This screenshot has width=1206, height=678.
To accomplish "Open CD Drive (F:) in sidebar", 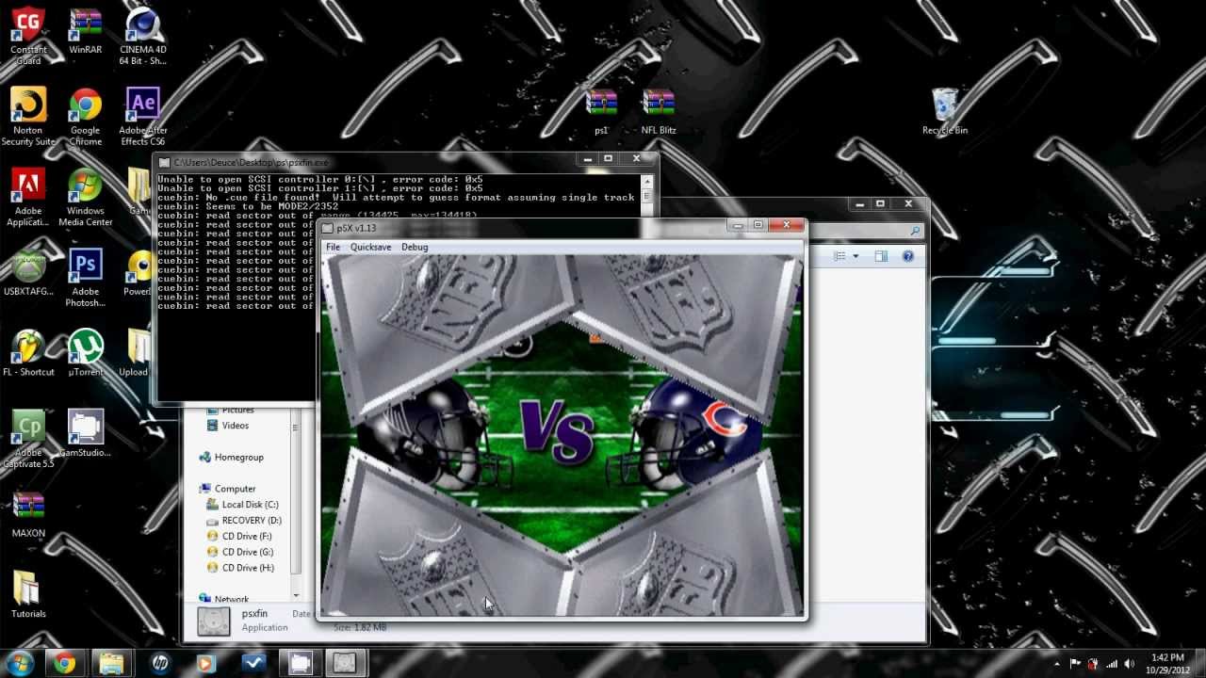I will 248,537.
